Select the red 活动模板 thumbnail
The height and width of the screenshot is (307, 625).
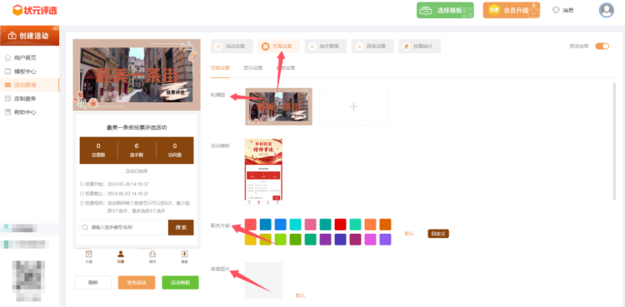263,171
